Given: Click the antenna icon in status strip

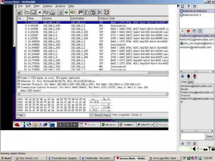Looking at the screenshot, I should click(x=209, y=149).
